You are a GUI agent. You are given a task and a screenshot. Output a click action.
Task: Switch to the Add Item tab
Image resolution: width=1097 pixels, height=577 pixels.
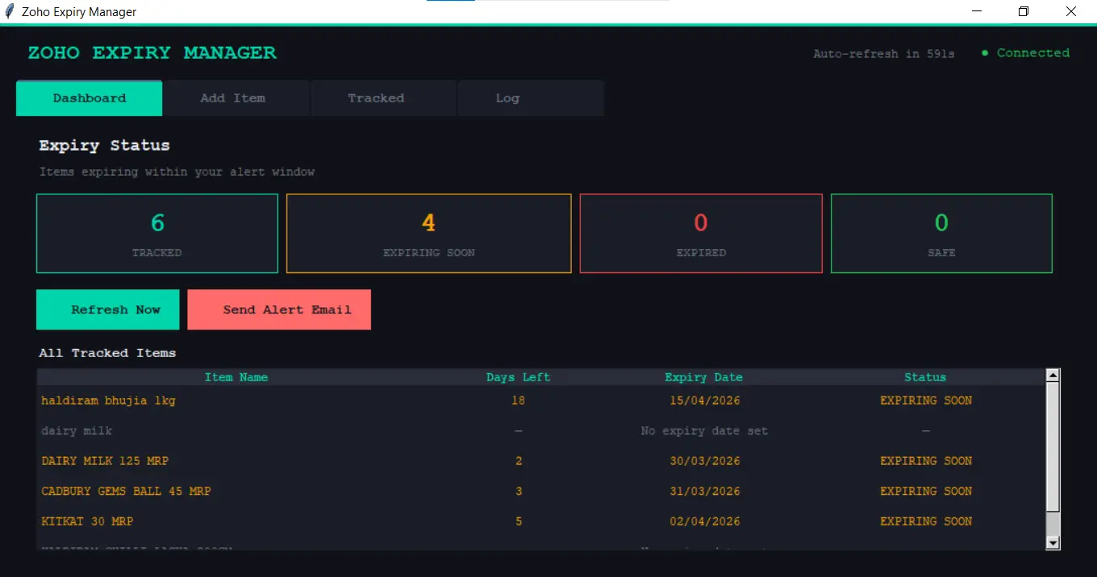(x=233, y=98)
